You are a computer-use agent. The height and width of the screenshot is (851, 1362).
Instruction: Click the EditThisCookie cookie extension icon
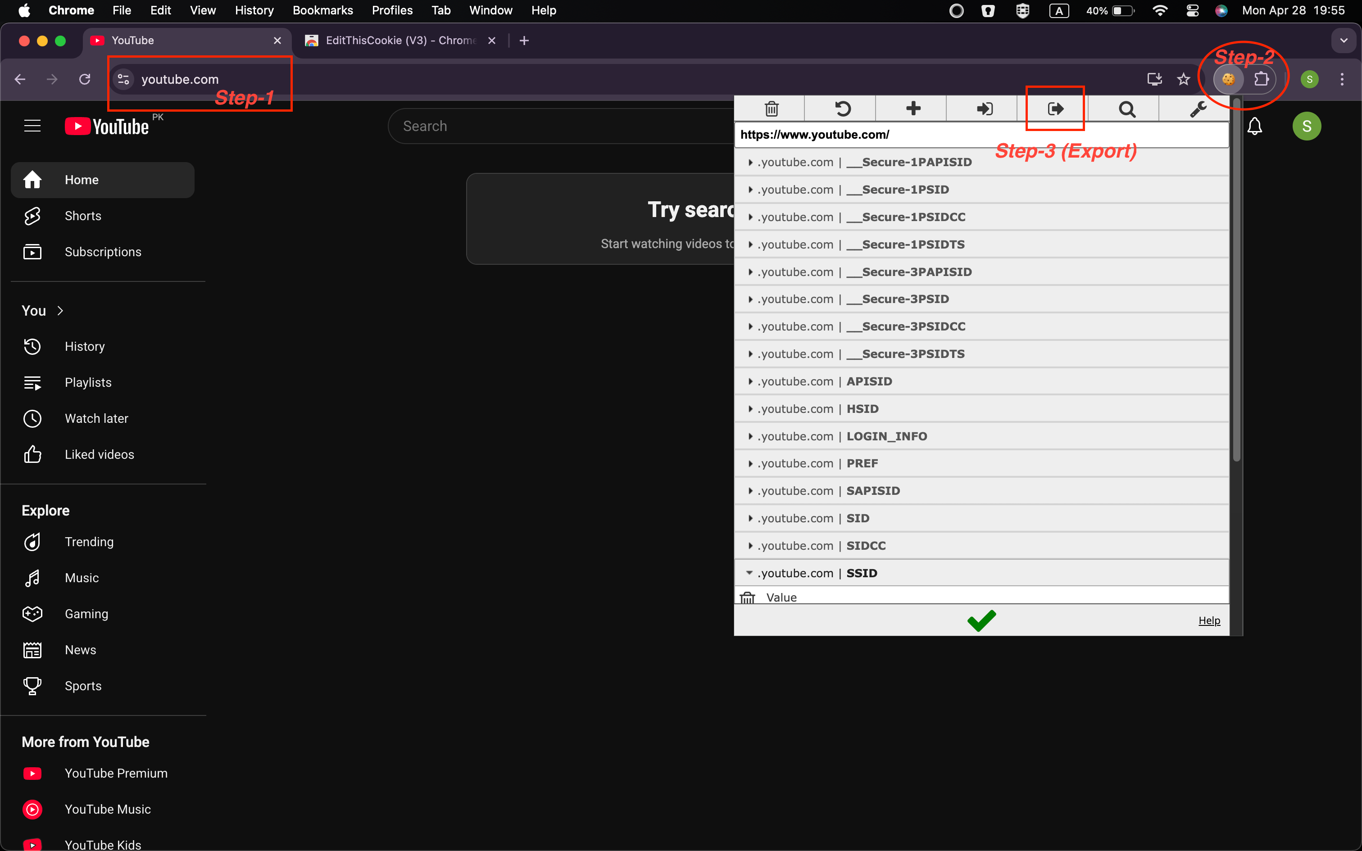pyautogui.click(x=1228, y=79)
